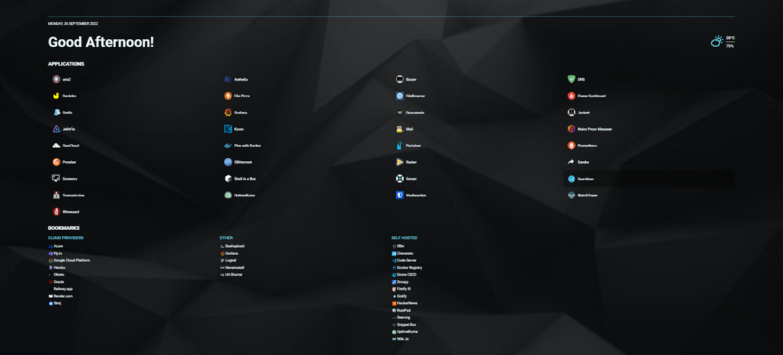
Task: Click the Grafana application icon
Action: click(x=228, y=113)
